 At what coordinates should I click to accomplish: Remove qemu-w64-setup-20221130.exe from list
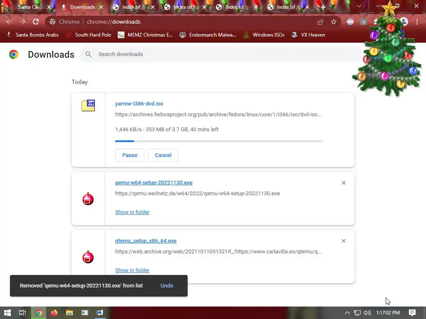coord(343,183)
